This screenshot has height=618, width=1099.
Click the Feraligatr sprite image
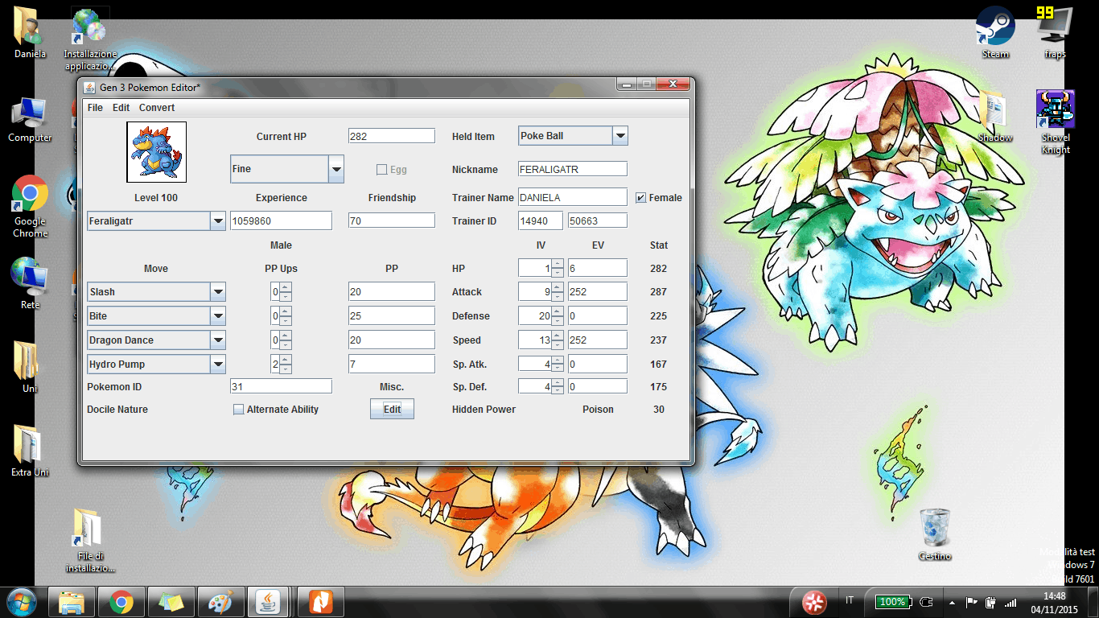(157, 152)
